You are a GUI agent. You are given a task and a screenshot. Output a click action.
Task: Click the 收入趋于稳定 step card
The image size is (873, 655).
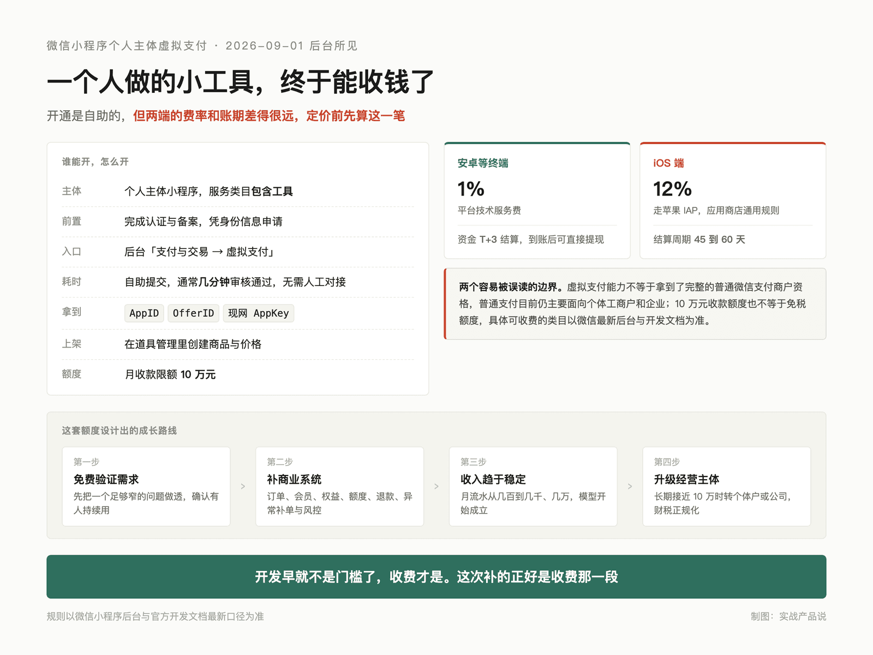pyautogui.click(x=533, y=486)
